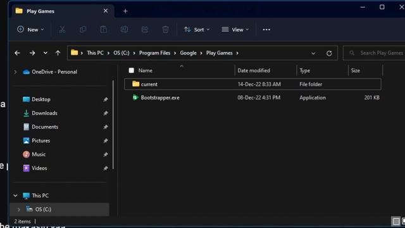The height and width of the screenshot is (228, 405).
Task: Click the current folder icon
Action: 135,84
